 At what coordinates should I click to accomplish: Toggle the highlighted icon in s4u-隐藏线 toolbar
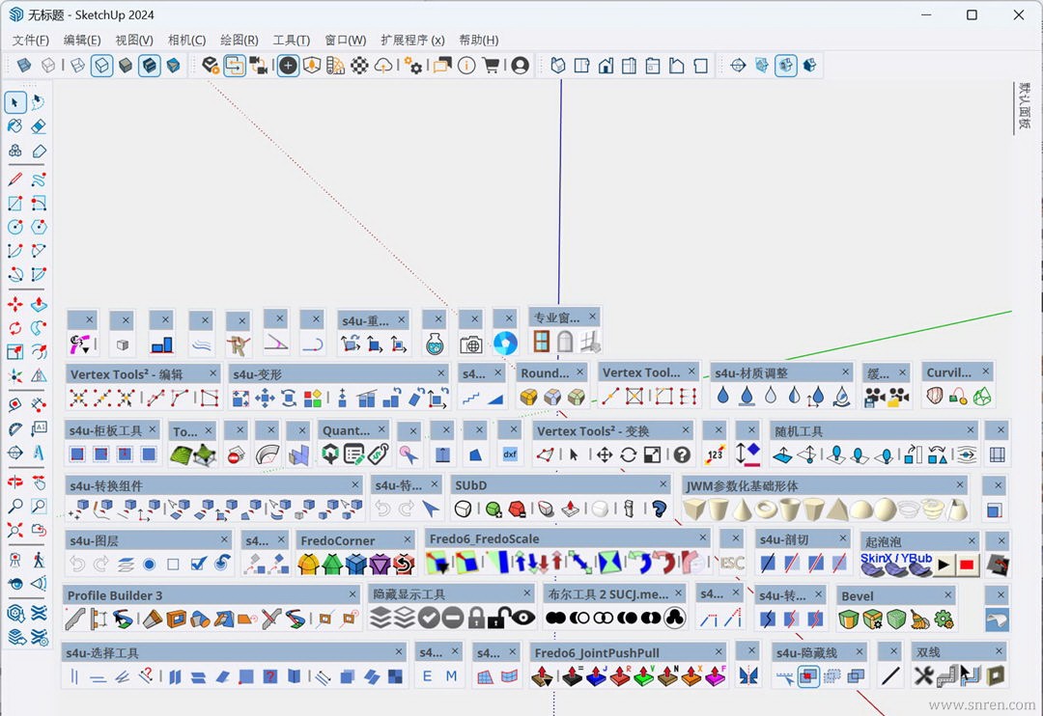[x=808, y=676]
